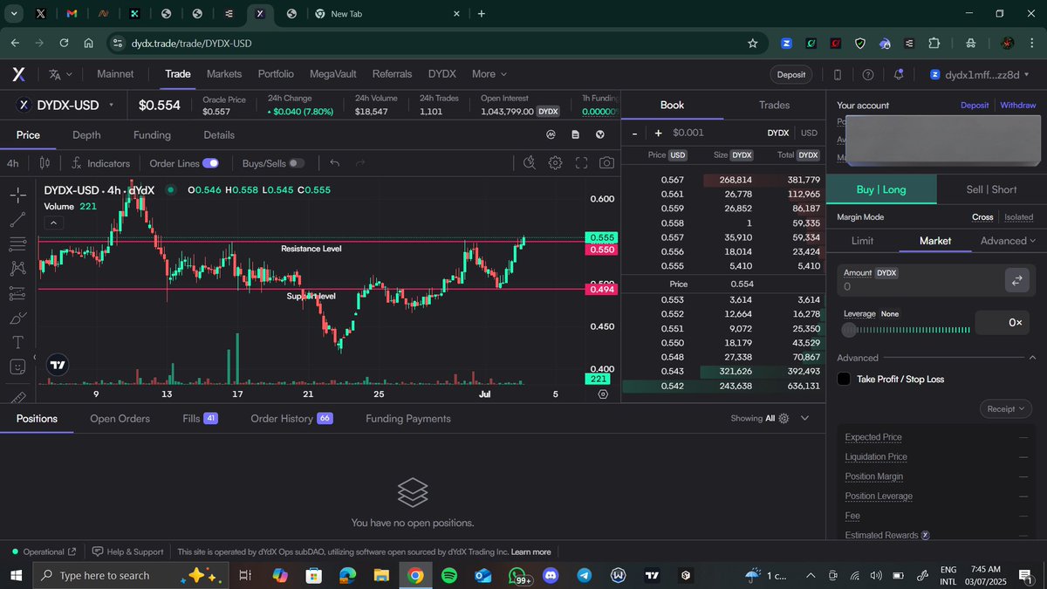Open chart settings gear
The image size is (1047, 589).
click(x=555, y=163)
